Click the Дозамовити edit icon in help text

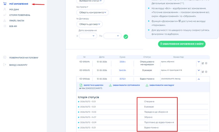[x=180, y=21]
